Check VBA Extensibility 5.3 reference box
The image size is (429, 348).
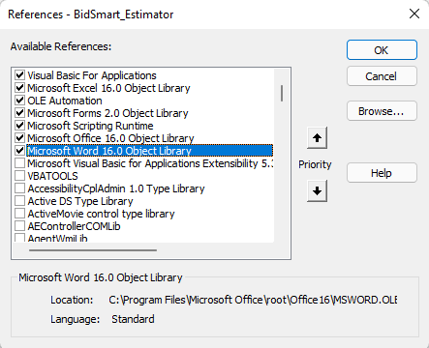(20, 163)
